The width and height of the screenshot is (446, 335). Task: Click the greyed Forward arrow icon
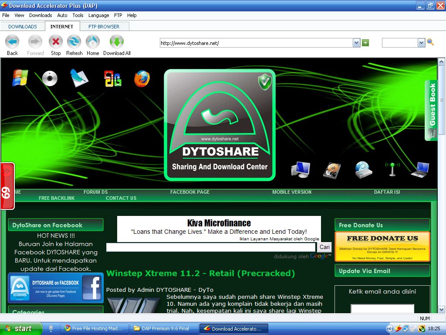coord(35,42)
